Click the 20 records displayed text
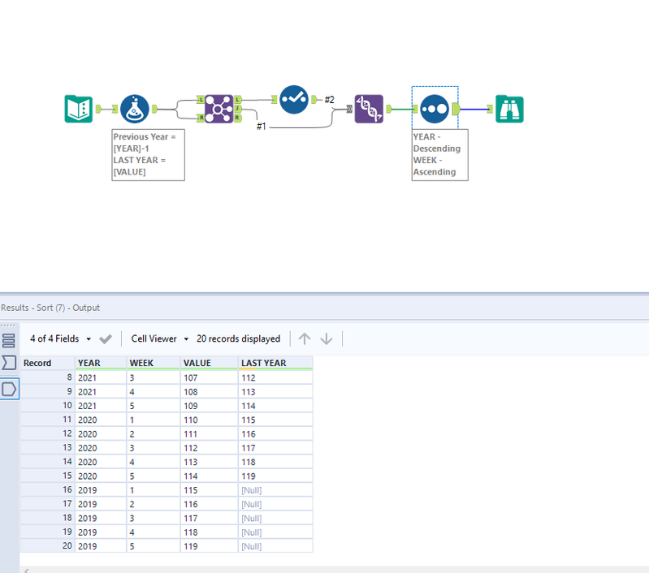649x573 pixels. tap(239, 338)
